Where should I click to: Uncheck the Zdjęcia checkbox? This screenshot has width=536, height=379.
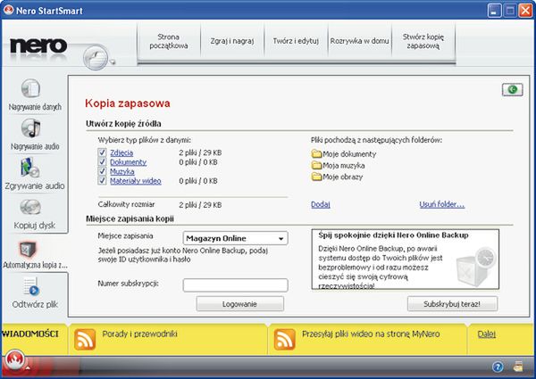coord(102,152)
